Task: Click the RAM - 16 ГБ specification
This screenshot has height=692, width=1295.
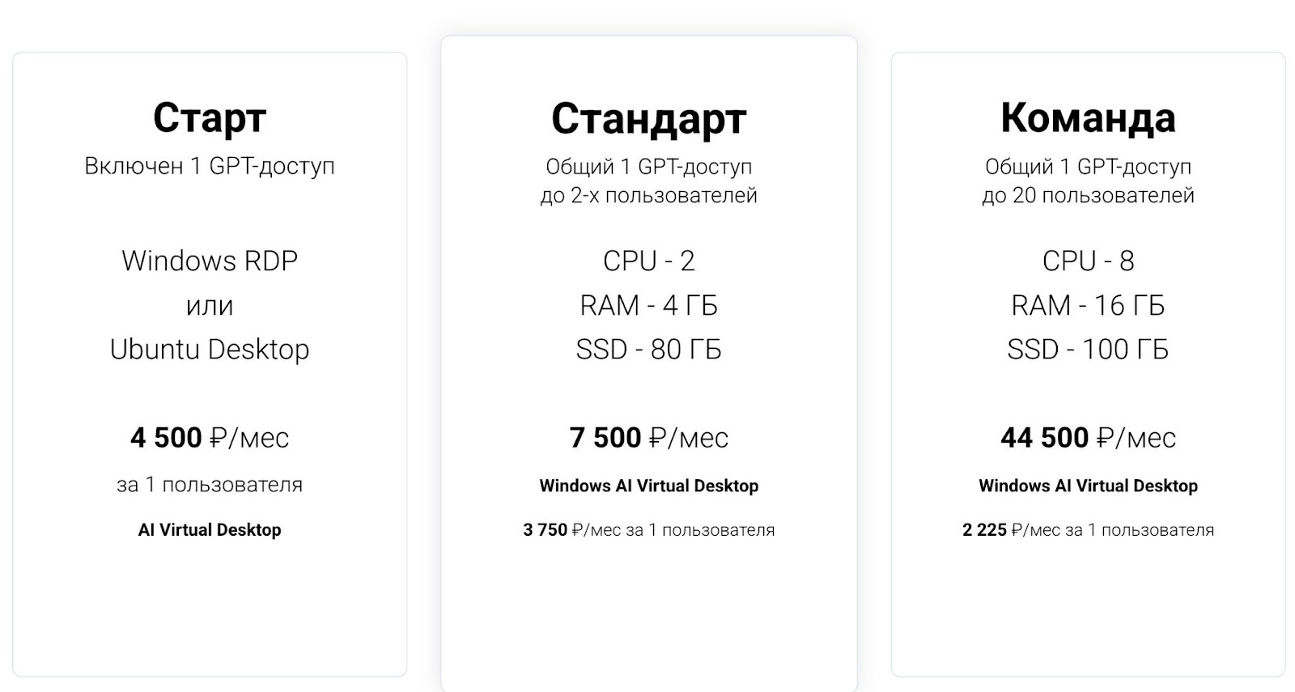Action: (1088, 305)
